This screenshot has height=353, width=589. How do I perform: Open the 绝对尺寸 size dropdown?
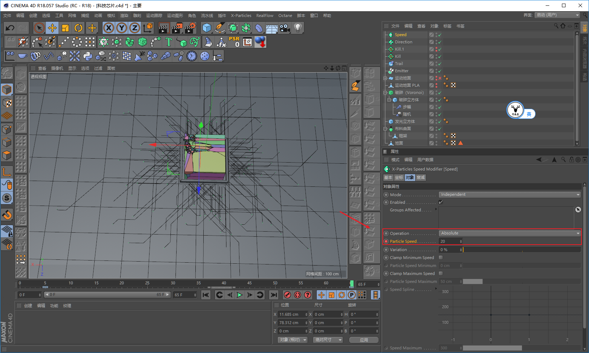pyautogui.click(x=328, y=340)
